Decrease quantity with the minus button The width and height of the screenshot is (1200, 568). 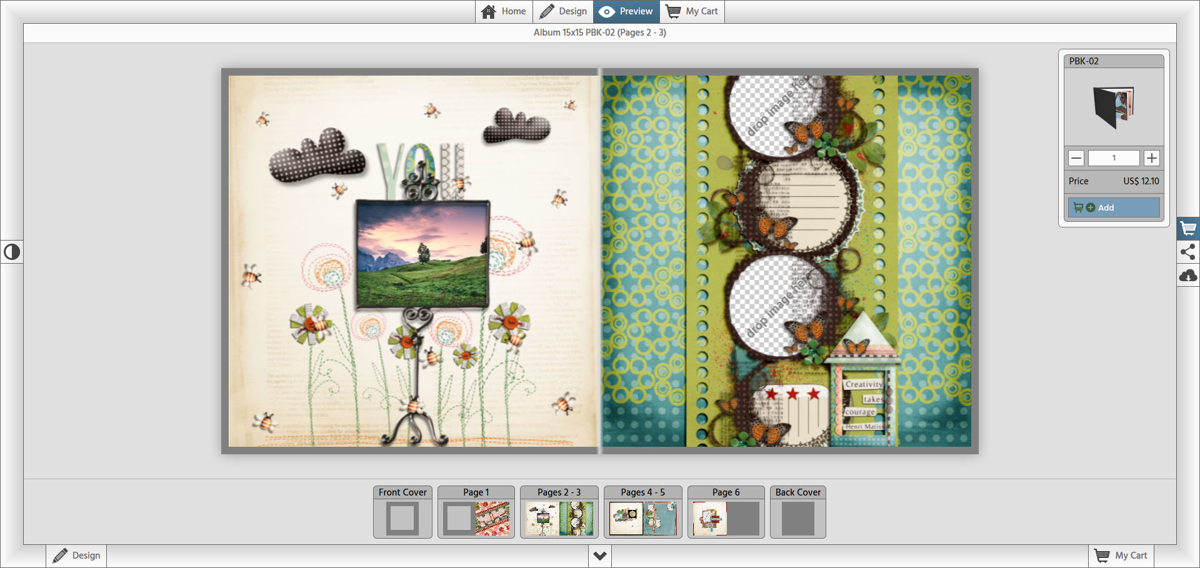click(1076, 158)
